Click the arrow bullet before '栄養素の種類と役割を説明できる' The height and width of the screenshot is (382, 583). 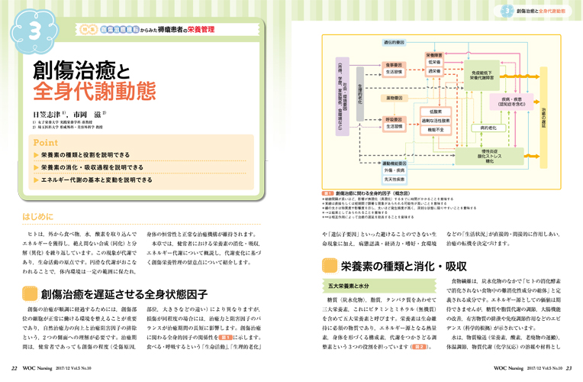(36, 155)
